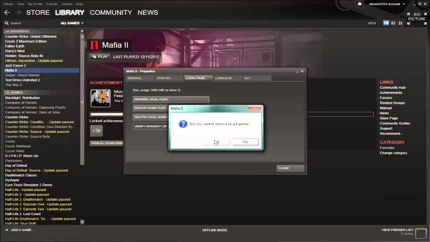
Task: Open the Community Hub link
Action: (392, 88)
